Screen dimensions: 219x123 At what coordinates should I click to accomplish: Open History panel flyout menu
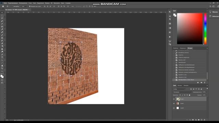pyautogui.click(x=207, y=48)
